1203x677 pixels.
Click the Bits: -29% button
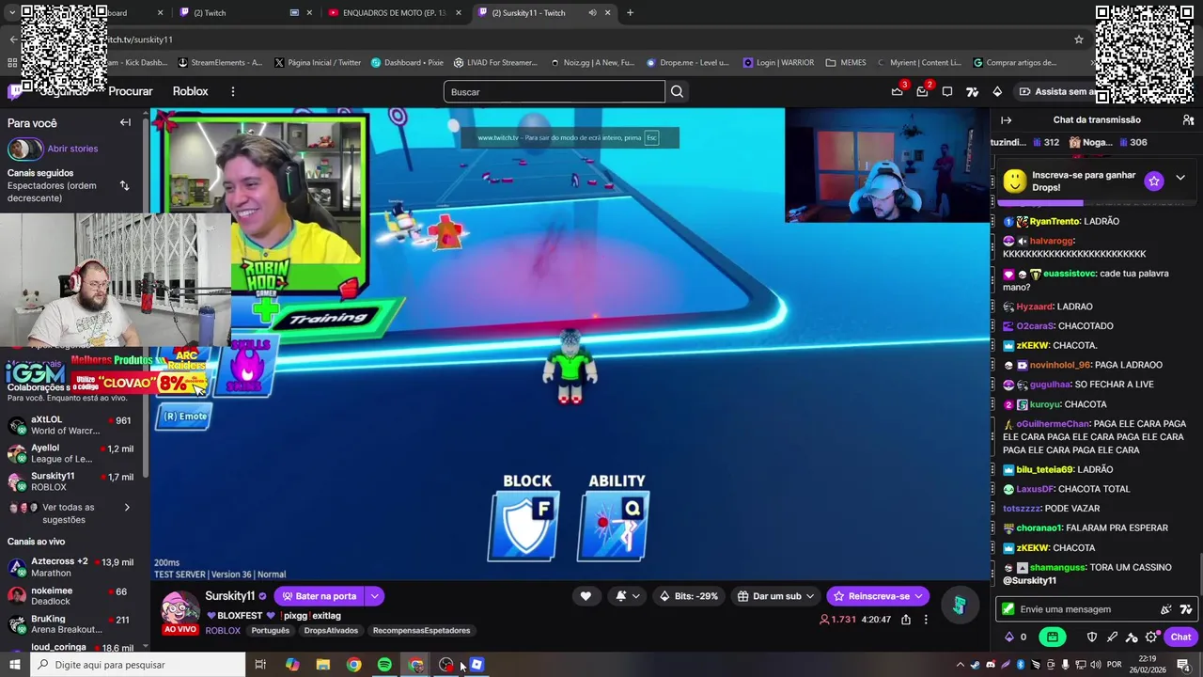(689, 596)
